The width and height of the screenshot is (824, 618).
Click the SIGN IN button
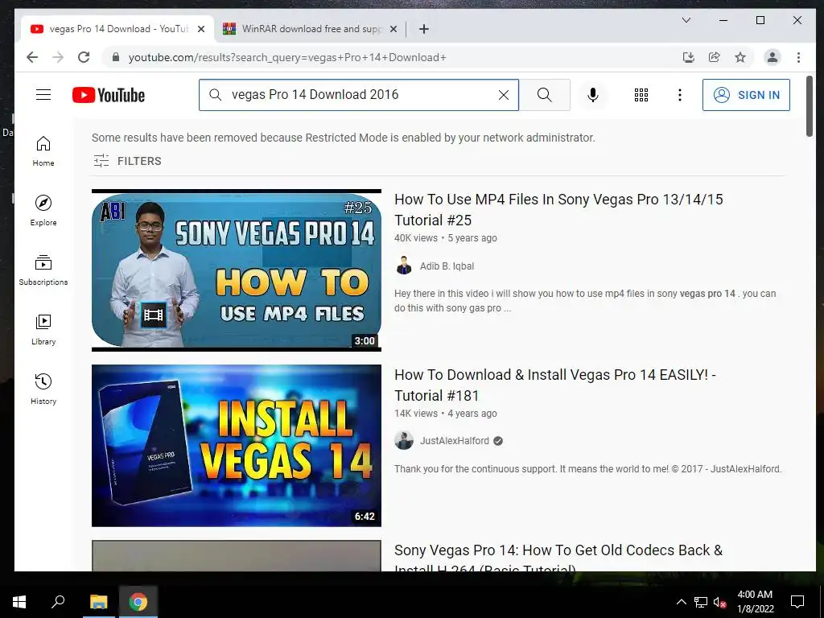pyautogui.click(x=746, y=95)
